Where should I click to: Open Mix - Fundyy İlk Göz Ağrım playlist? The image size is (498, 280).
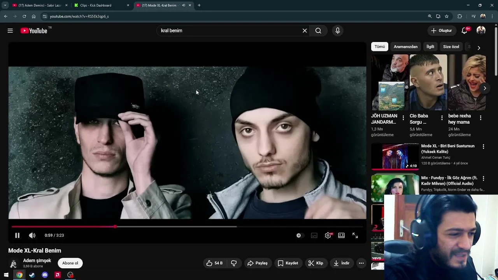pos(449,181)
